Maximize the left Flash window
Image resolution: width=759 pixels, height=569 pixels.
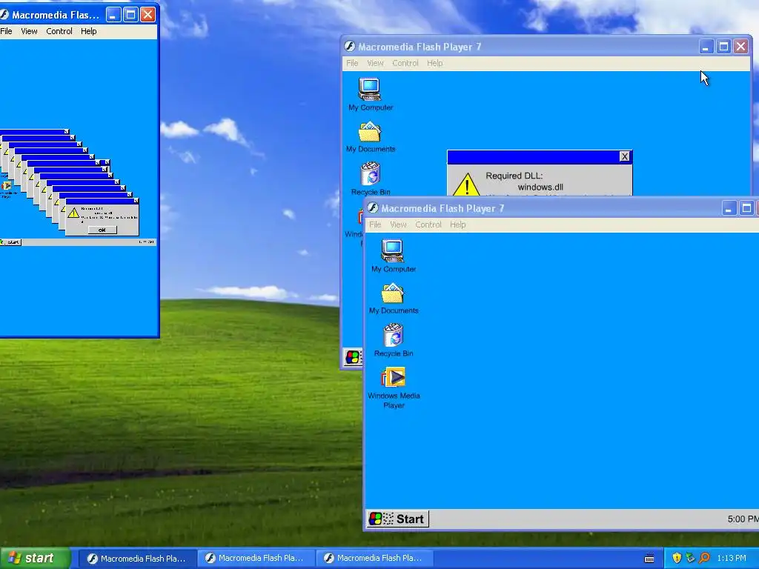pyautogui.click(x=130, y=15)
